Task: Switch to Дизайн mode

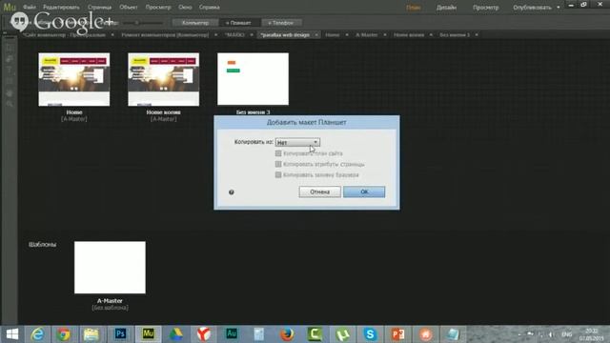Action: point(446,8)
